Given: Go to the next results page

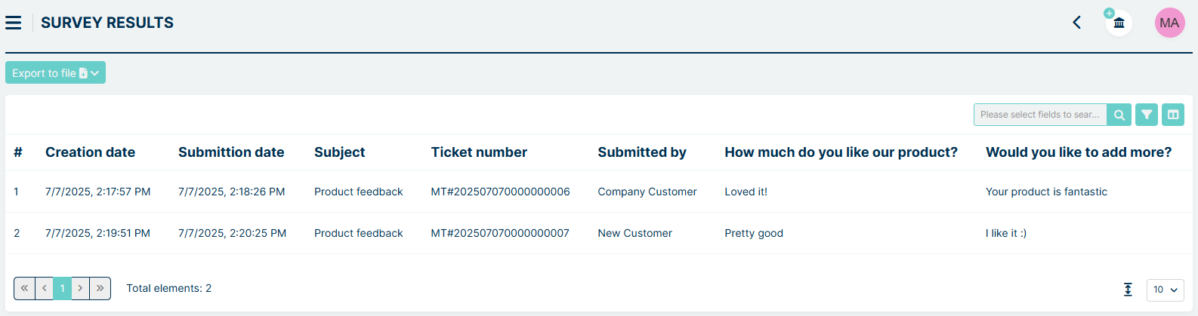Looking at the screenshot, I should [80, 288].
